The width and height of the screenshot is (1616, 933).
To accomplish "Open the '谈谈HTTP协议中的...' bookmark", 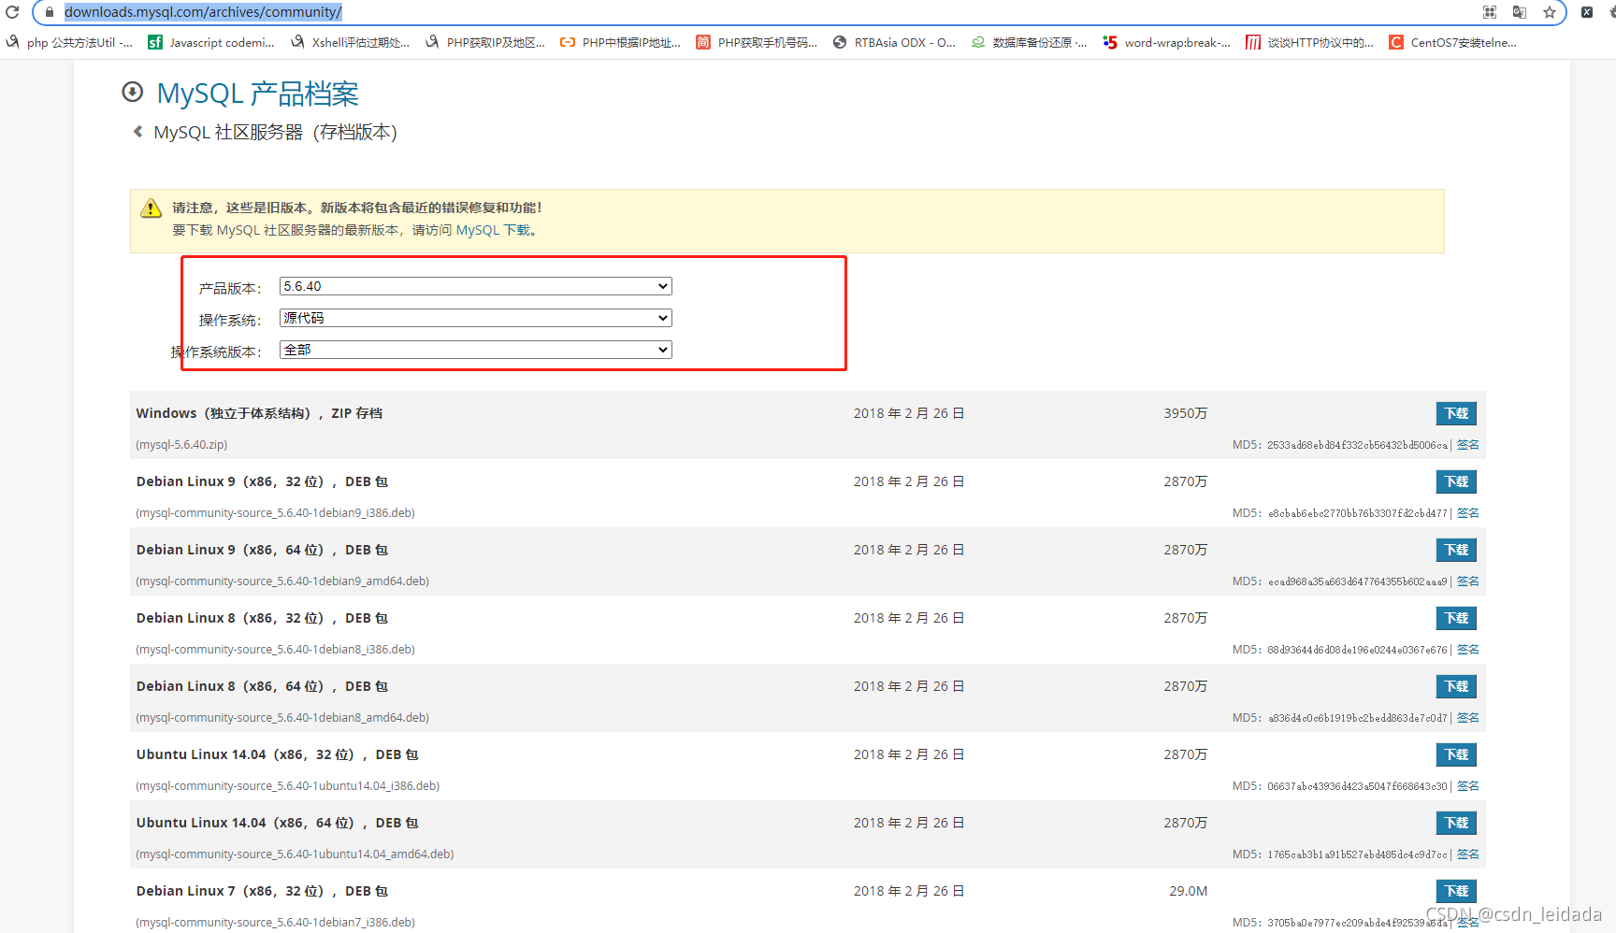I will point(1309,42).
